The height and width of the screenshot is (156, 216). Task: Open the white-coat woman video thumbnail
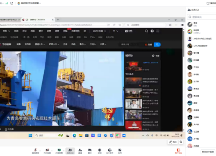pyautogui.click(x=134, y=104)
